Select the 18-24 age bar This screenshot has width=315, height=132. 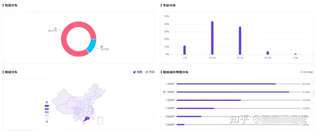[x=212, y=38]
